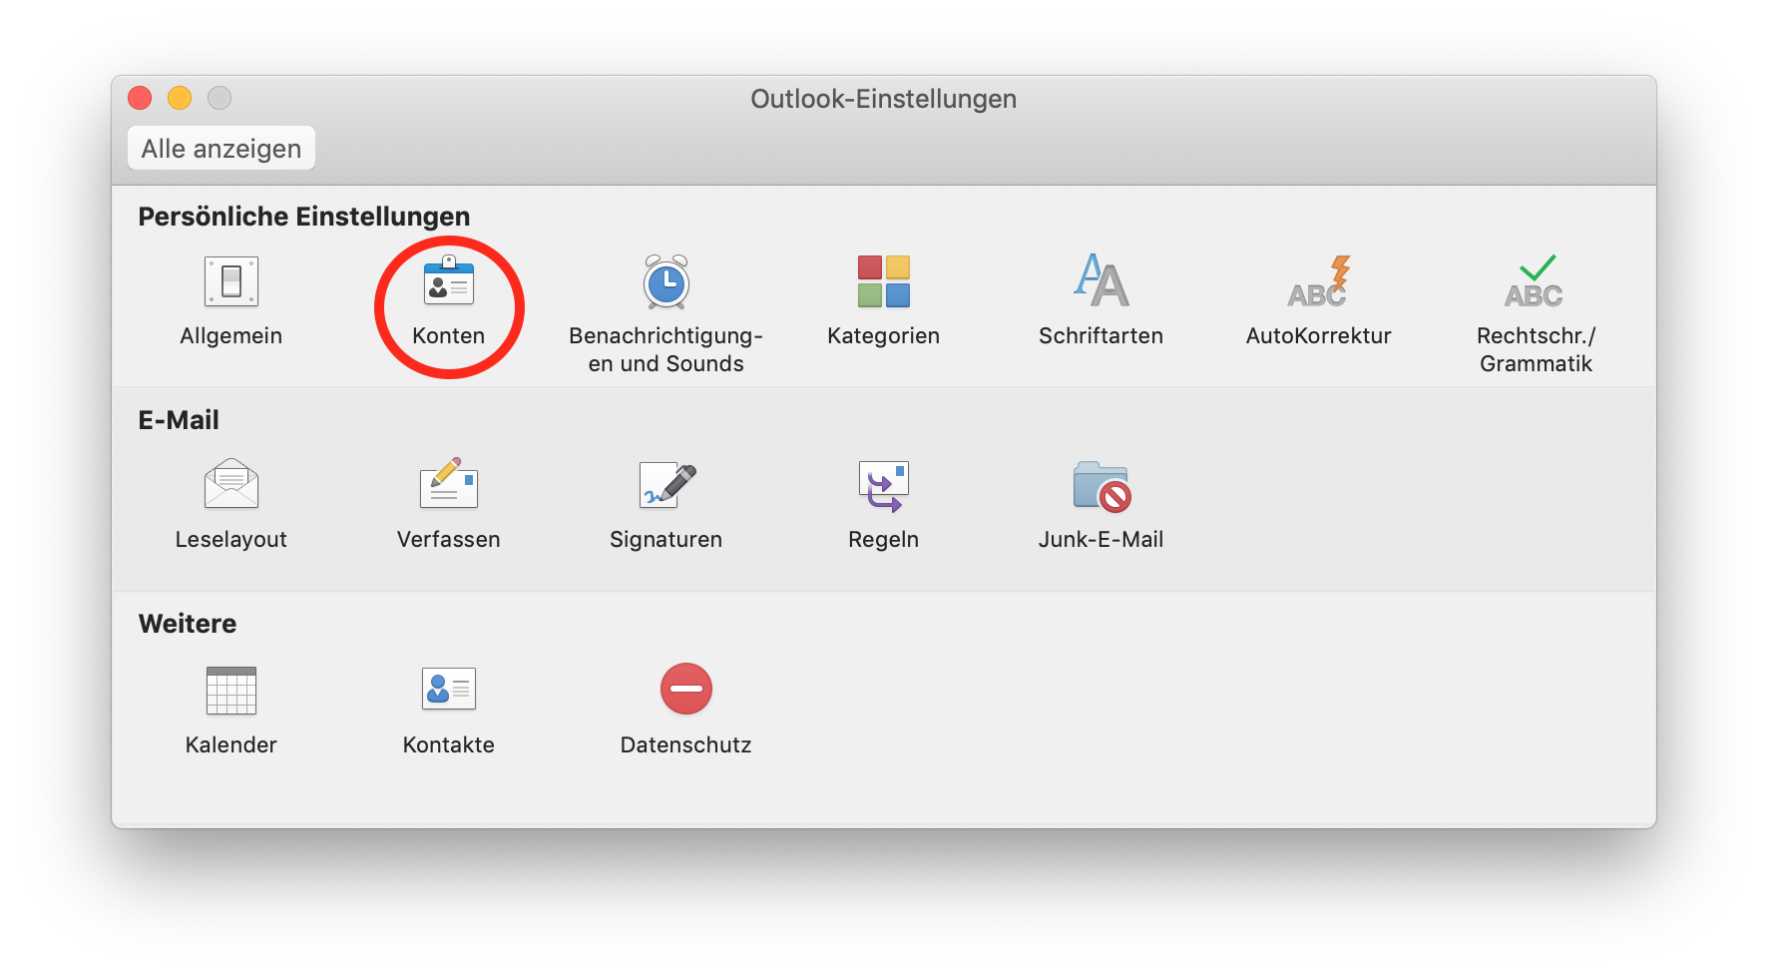Open the Allgemein preferences pane
This screenshot has width=1768, height=976.
coord(230,299)
